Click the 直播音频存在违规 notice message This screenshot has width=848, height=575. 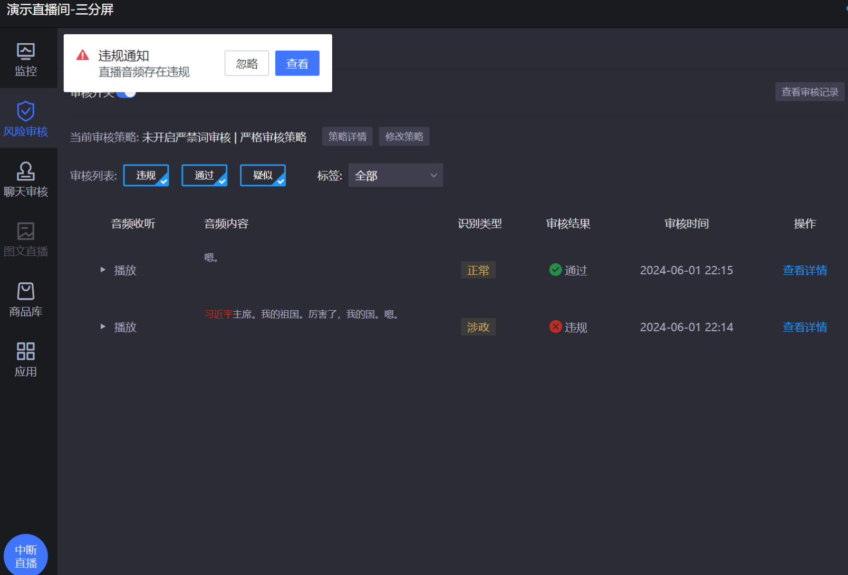144,72
